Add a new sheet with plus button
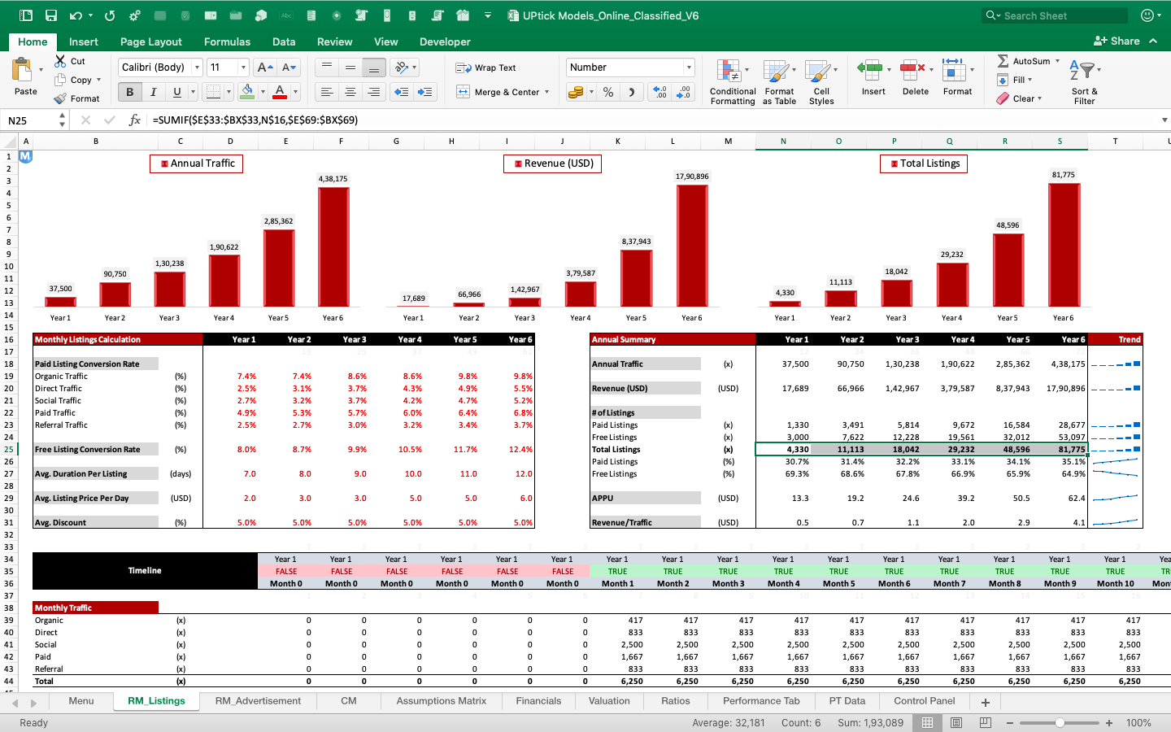The height and width of the screenshot is (732, 1171). 985,702
